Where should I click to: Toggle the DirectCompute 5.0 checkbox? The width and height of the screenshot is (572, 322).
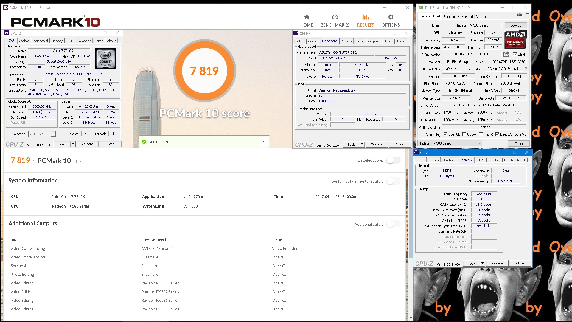tap(497, 134)
